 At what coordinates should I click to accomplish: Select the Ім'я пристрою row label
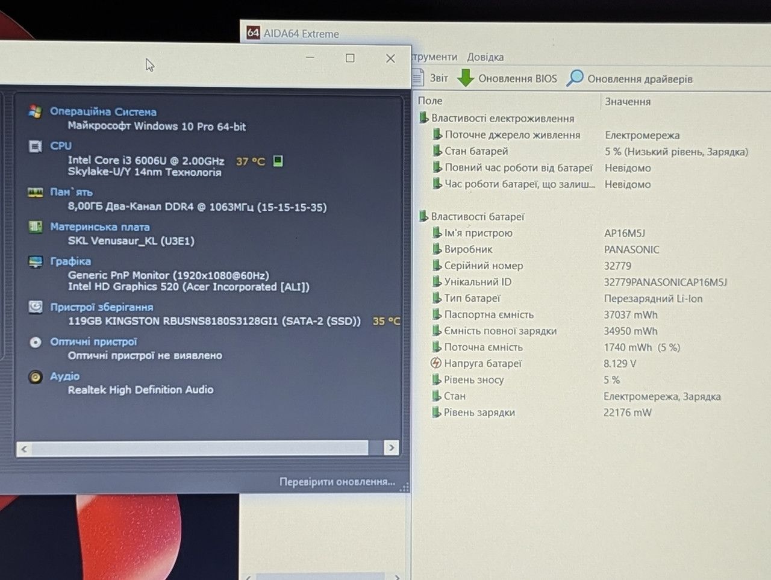pyautogui.click(x=478, y=232)
